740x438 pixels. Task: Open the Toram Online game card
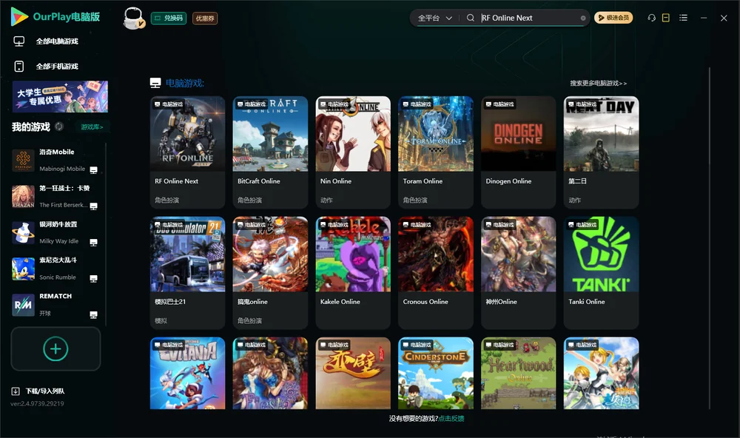(x=436, y=152)
